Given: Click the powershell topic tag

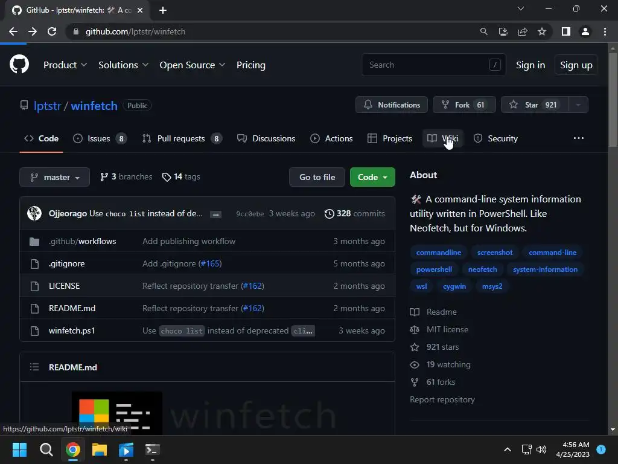Looking at the screenshot, I should pyautogui.click(x=434, y=269).
